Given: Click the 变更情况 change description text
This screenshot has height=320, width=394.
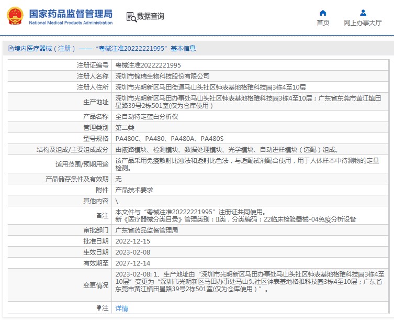Looking at the screenshot, I should point(250,282).
